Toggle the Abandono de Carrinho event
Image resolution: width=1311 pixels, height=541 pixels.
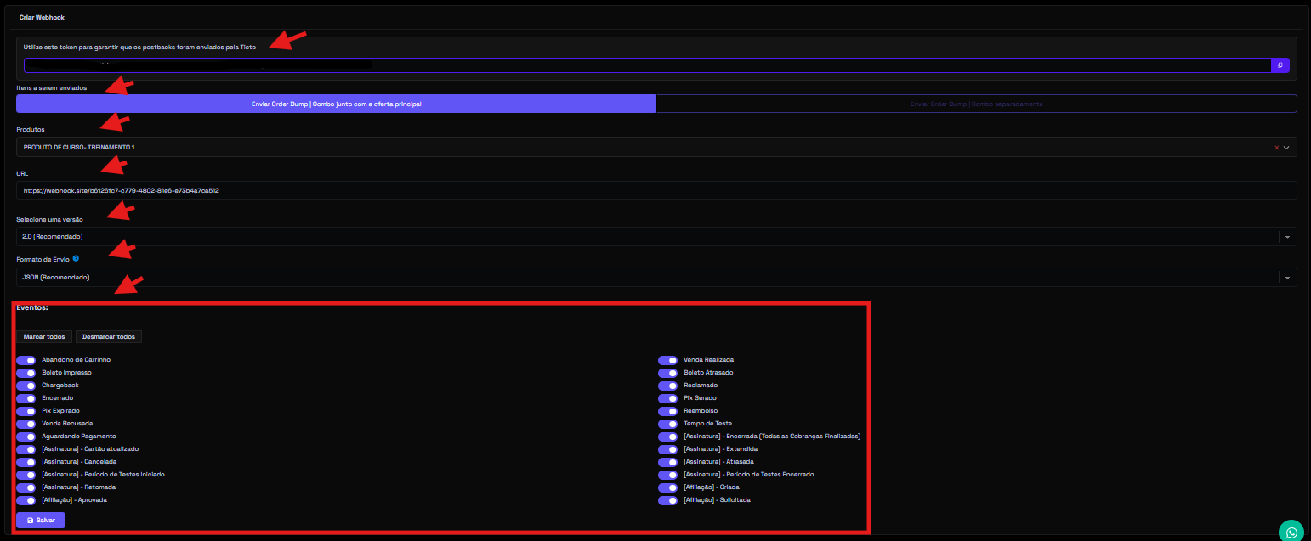click(x=26, y=360)
